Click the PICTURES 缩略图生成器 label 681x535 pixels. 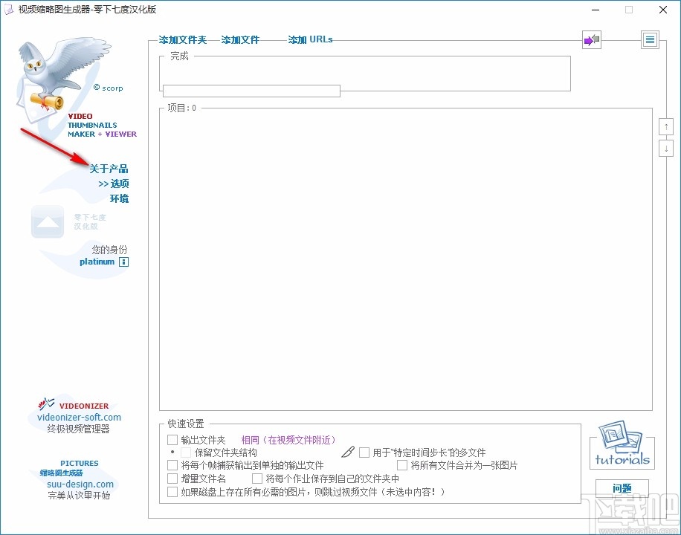point(69,468)
